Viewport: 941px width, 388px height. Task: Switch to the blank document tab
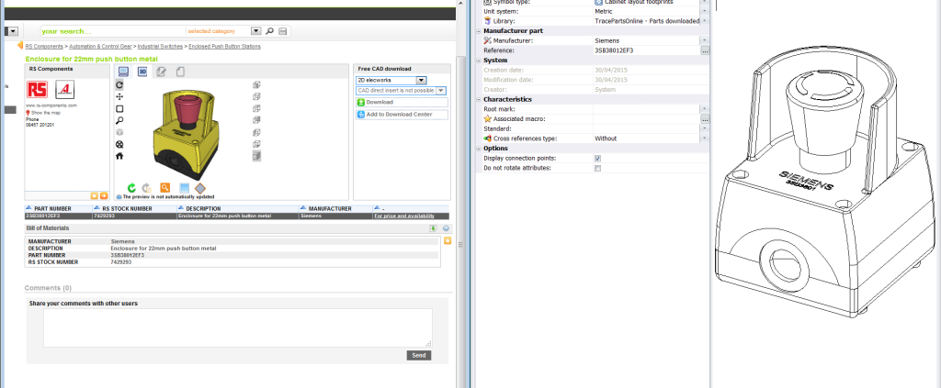pos(180,72)
